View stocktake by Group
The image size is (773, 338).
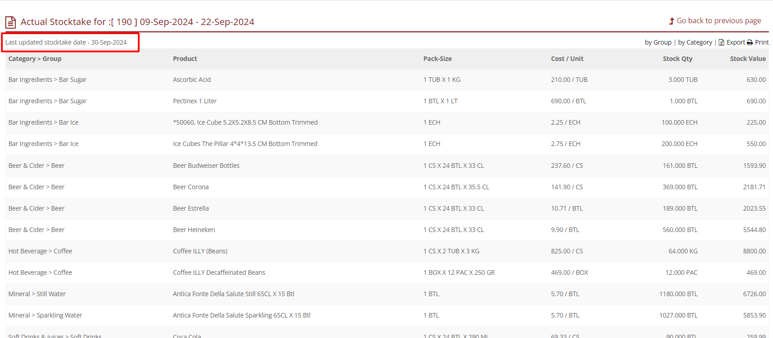(x=658, y=42)
